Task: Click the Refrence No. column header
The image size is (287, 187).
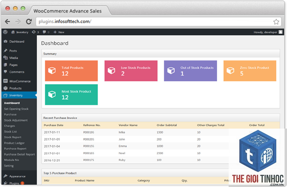Action: [x=92, y=125]
